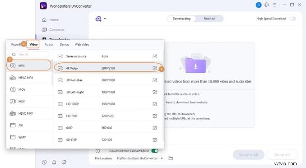Viewport: 306px width, 168px height.
Task: Toggle High Speed Download switch
Action: tap(292, 19)
